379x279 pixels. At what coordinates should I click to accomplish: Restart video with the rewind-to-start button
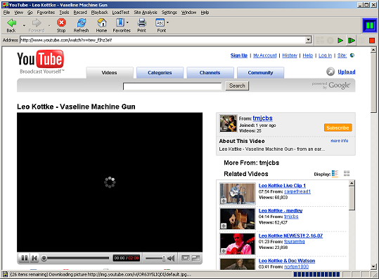tap(34, 258)
